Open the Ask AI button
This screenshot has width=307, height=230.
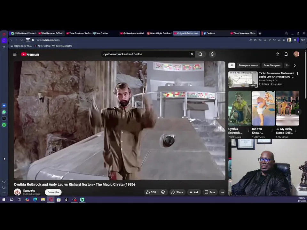[x=194, y=192]
